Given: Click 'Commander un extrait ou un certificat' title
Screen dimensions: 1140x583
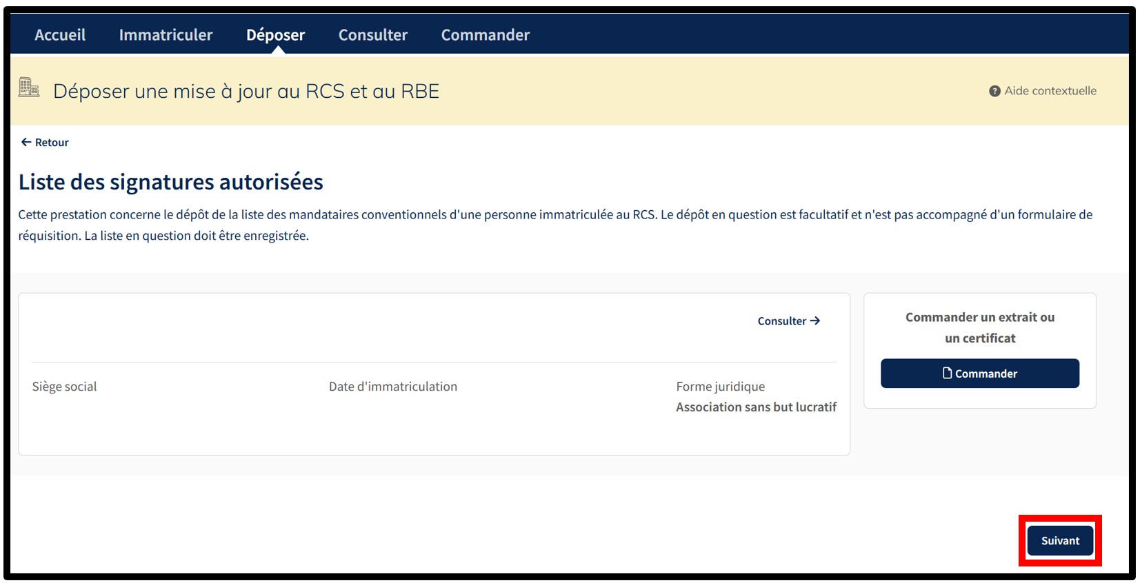Looking at the screenshot, I should tap(979, 327).
